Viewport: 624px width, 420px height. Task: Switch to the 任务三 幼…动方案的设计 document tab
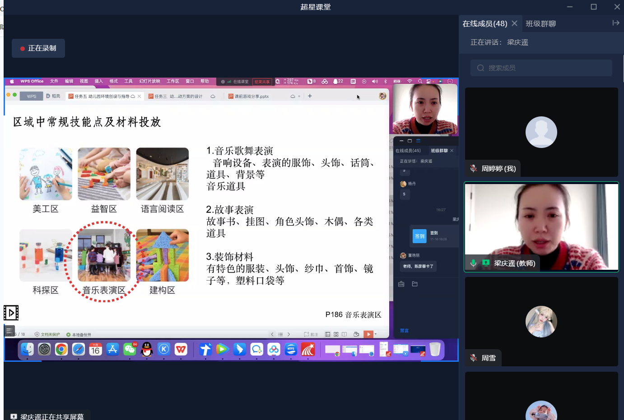pos(178,97)
